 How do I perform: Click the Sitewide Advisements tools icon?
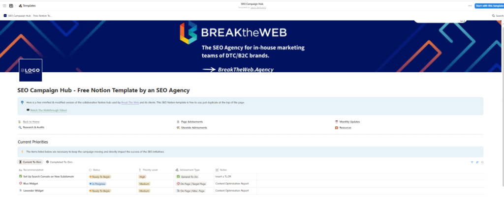click(178, 127)
